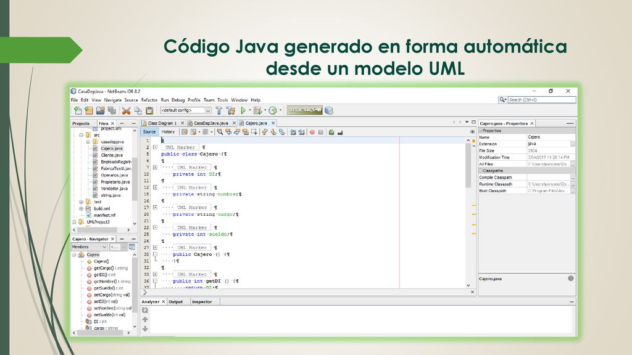632x355 pixels.
Task: Collapse the src folder node
Action: coord(81,135)
